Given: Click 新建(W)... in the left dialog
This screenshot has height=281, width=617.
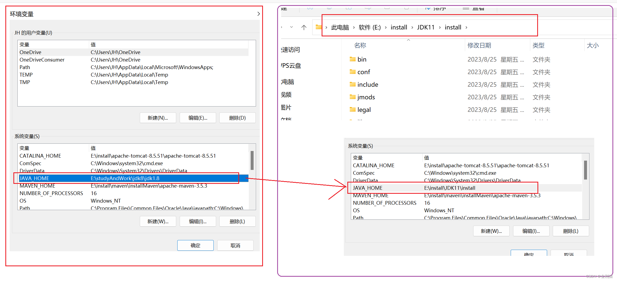Looking at the screenshot, I should tap(158, 221).
